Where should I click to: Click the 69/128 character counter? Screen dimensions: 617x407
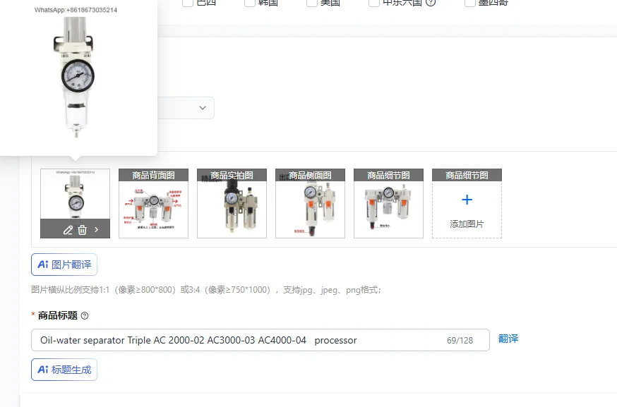tap(460, 341)
